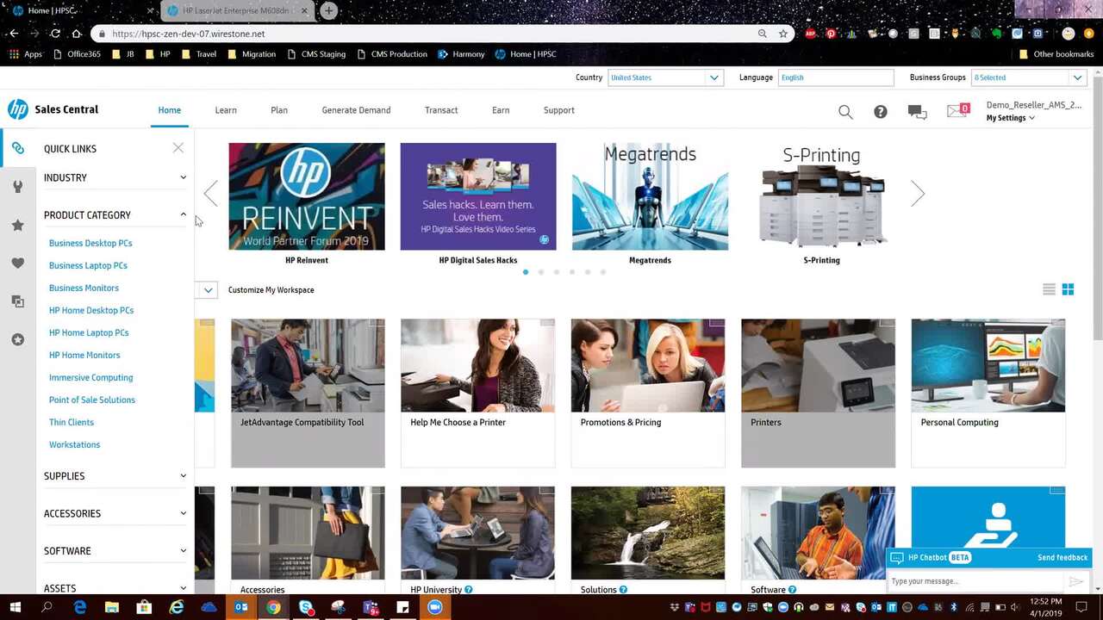Open the Chrome Apps shortcut
The image size is (1103, 620).
[26, 54]
